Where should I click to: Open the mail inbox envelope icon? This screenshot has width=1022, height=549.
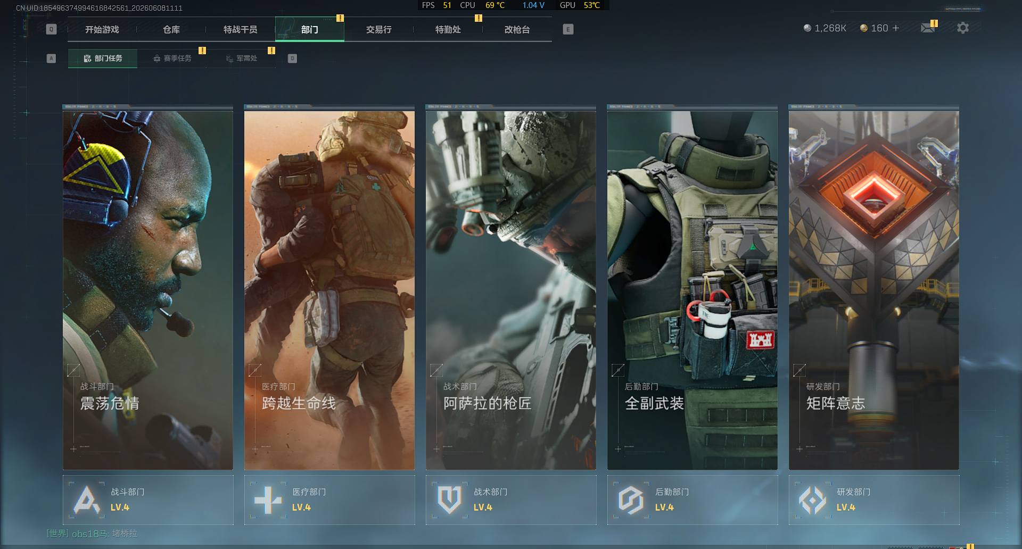tap(928, 28)
